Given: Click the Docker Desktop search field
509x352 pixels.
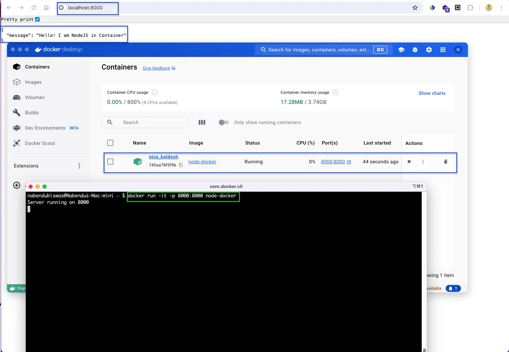Looking at the screenshot, I should [x=324, y=50].
